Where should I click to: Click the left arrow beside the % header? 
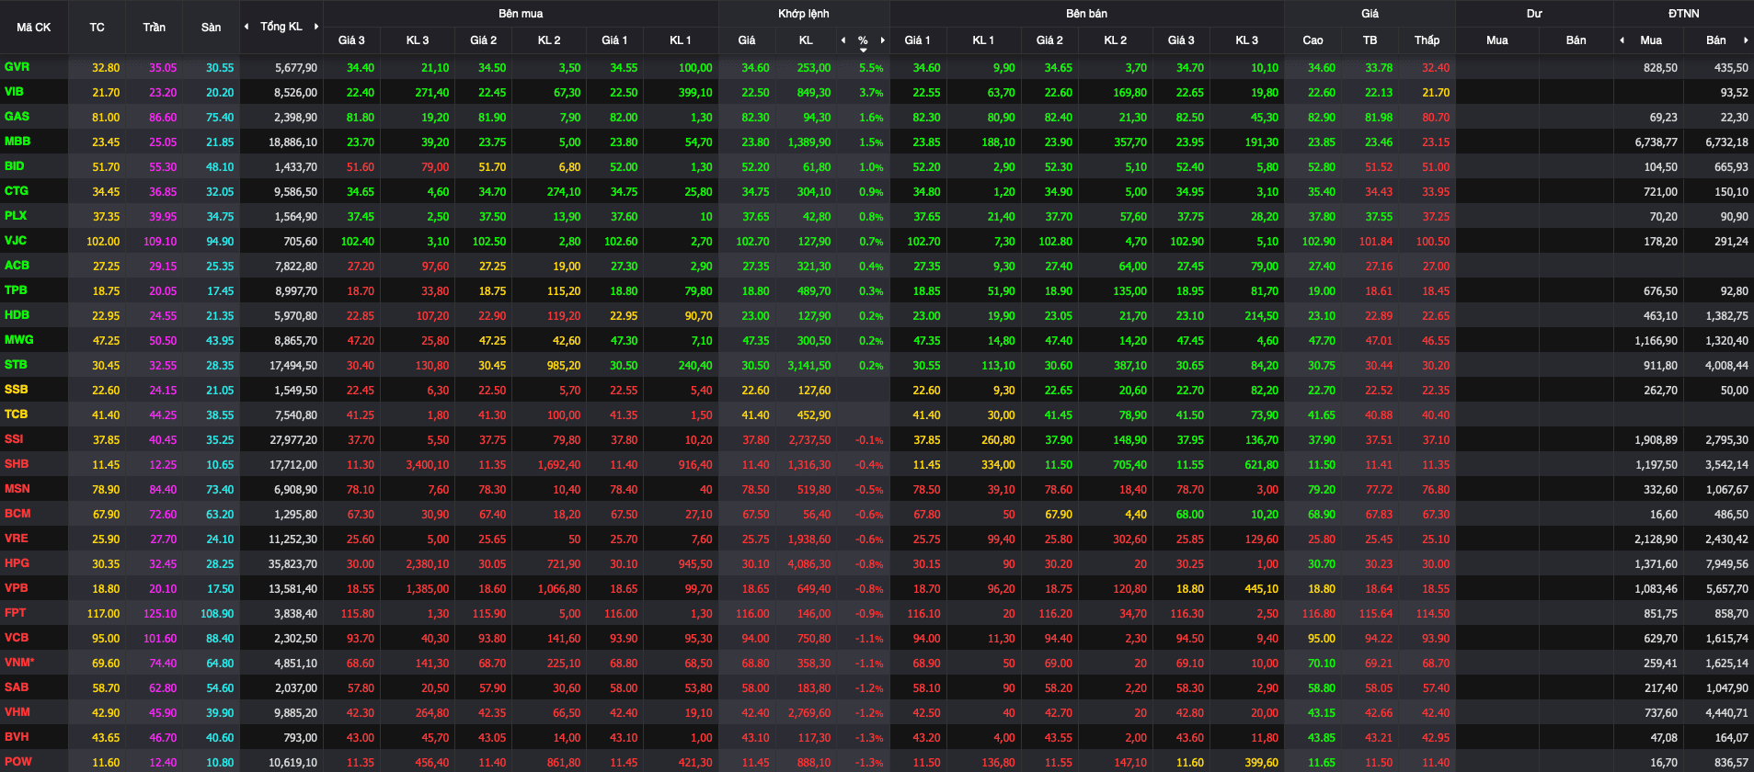[x=843, y=40]
